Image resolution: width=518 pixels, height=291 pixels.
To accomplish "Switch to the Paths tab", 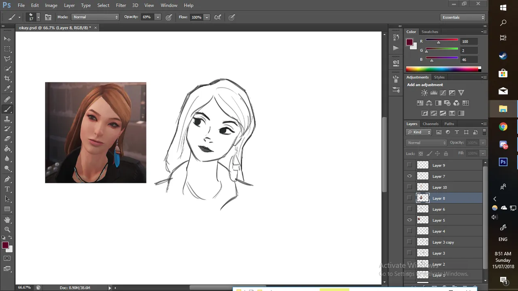I will pyautogui.click(x=449, y=124).
